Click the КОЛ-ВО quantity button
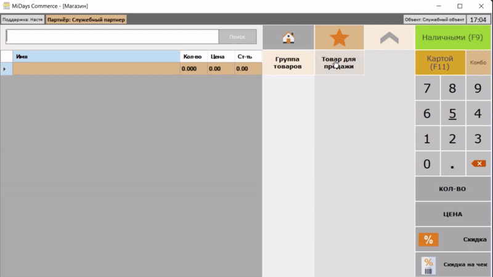Screen dimensions: 493x277 coord(453,189)
